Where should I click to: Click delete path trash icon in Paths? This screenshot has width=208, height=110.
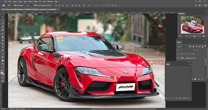[x=187, y=98]
